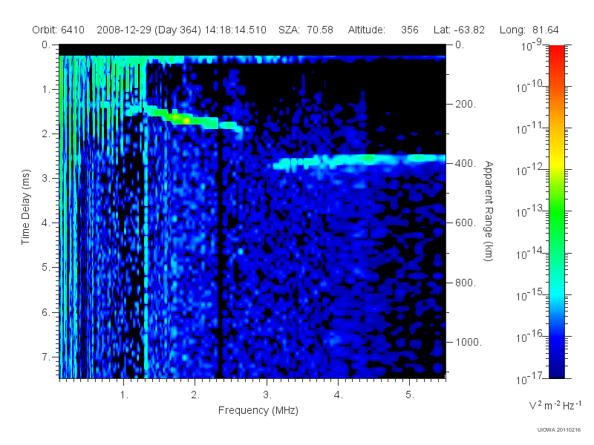594x445 pixels.
Task: Click the time delay tick label '6.'
Action: coord(46,312)
